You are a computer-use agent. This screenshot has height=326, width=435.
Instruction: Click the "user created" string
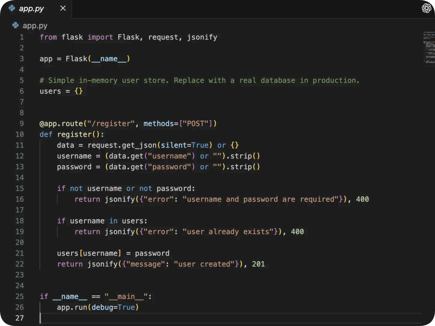(204, 264)
